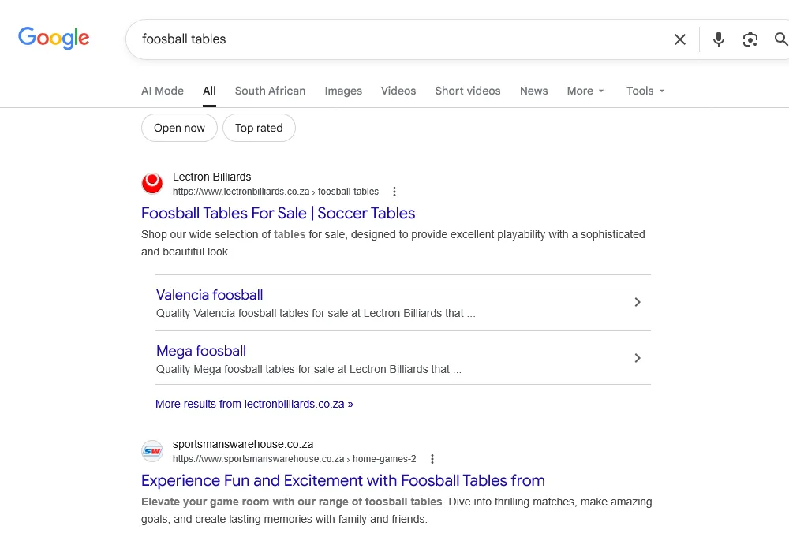Focus the foosball tables search field
Viewport: 789px width, 552px height.
point(394,39)
